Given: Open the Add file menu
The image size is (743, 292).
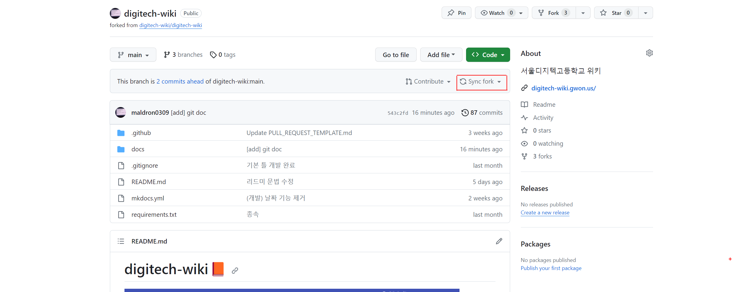Looking at the screenshot, I should 441,55.
